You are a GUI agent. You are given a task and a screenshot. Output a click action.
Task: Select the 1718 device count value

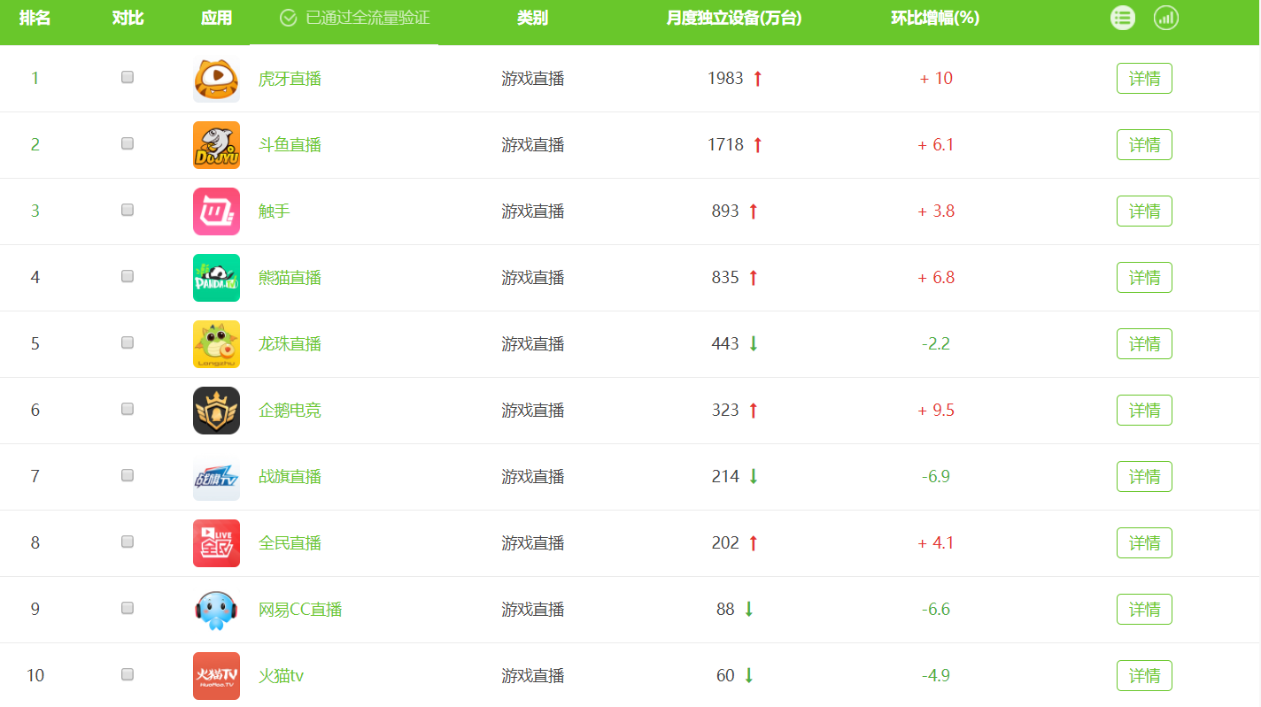pyautogui.click(x=725, y=145)
